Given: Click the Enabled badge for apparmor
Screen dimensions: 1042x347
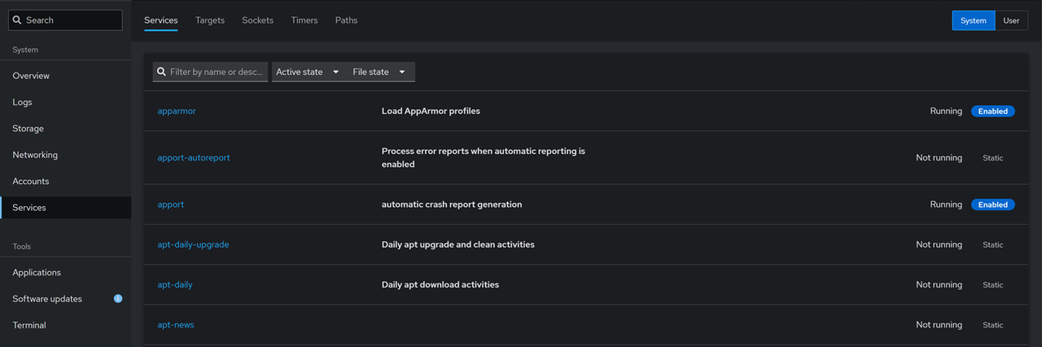Looking at the screenshot, I should pyautogui.click(x=993, y=111).
